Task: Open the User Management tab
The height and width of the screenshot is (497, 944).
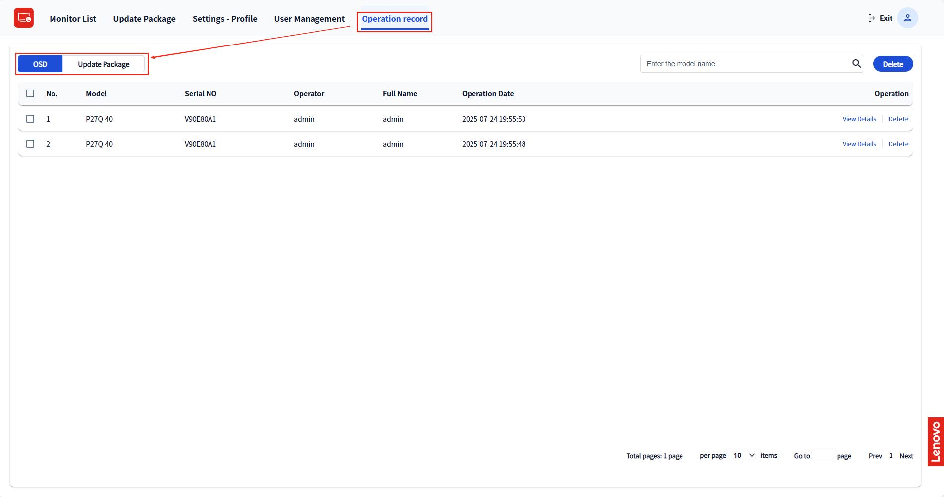Action: click(309, 19)
